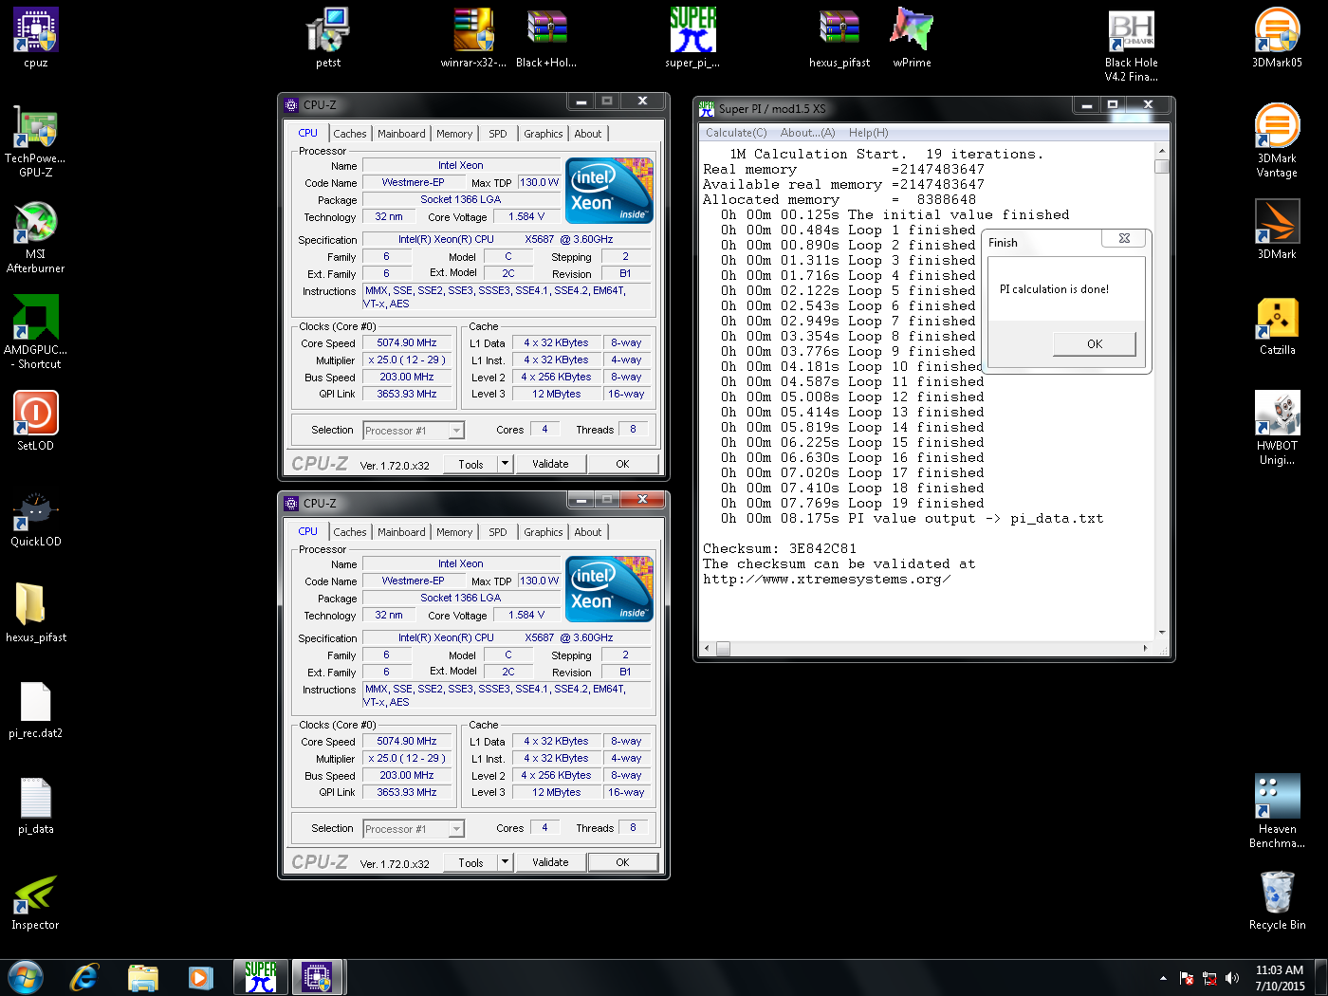Open the cpuz desktop icon
The height and width of the screenshot is (996, 1328).
36,38
